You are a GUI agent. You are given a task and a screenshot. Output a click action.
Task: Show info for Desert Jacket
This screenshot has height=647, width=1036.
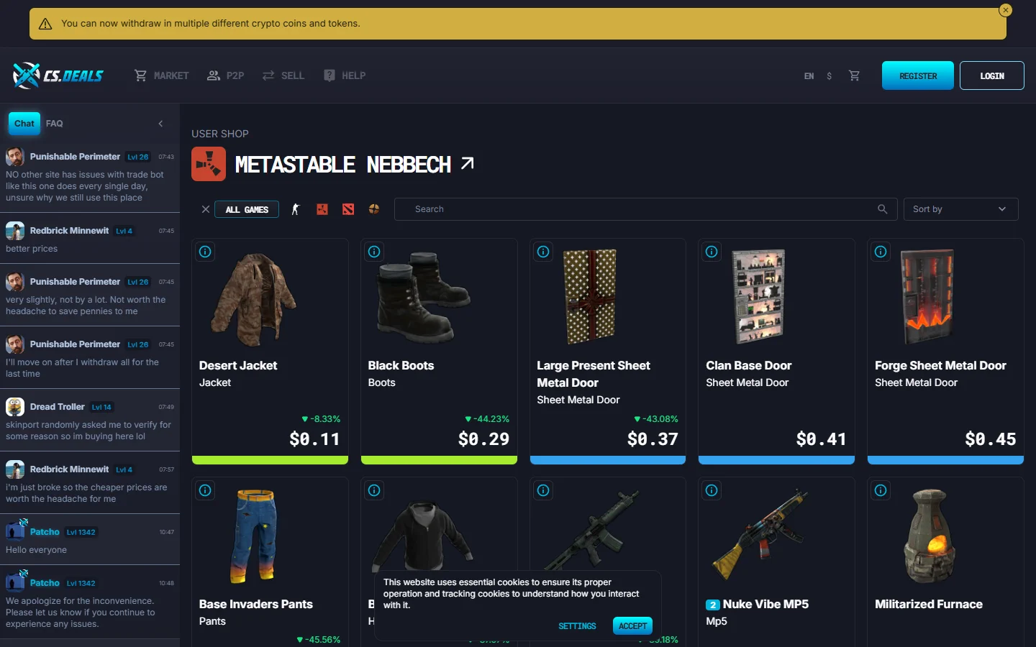point(205,252)
